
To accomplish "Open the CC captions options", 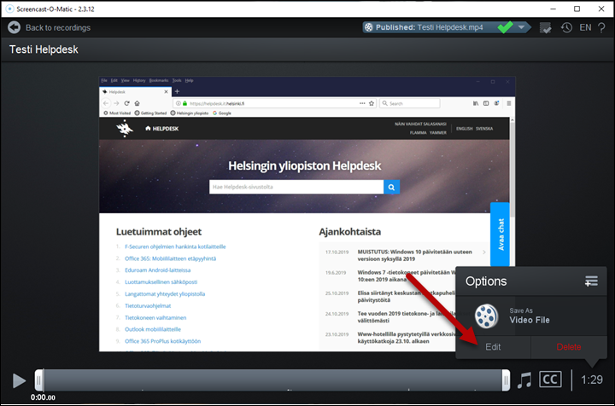I will pyautogui.click(x=550, y=380).
